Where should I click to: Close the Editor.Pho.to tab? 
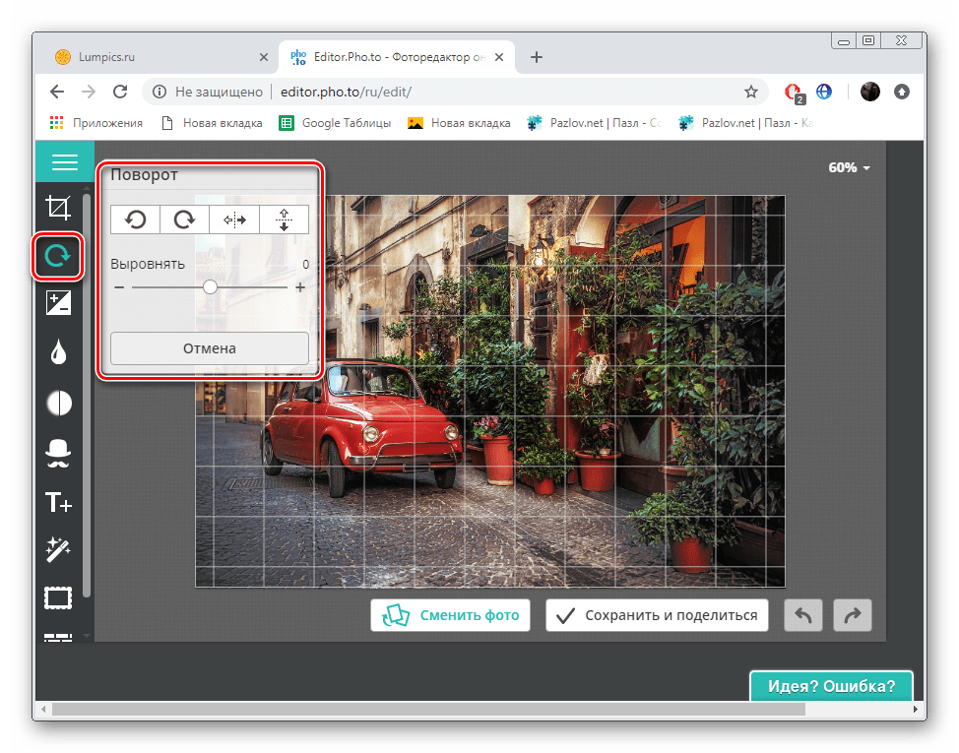[x=499, y=57]
